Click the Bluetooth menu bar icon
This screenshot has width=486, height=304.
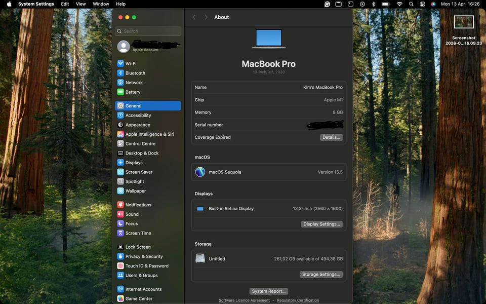[x=373, y=4]
